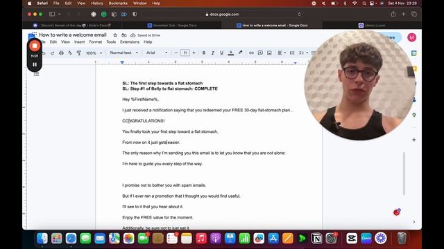Open a new Safari tab
Screen dimensions: 444x249
click(x=403, y=14)
